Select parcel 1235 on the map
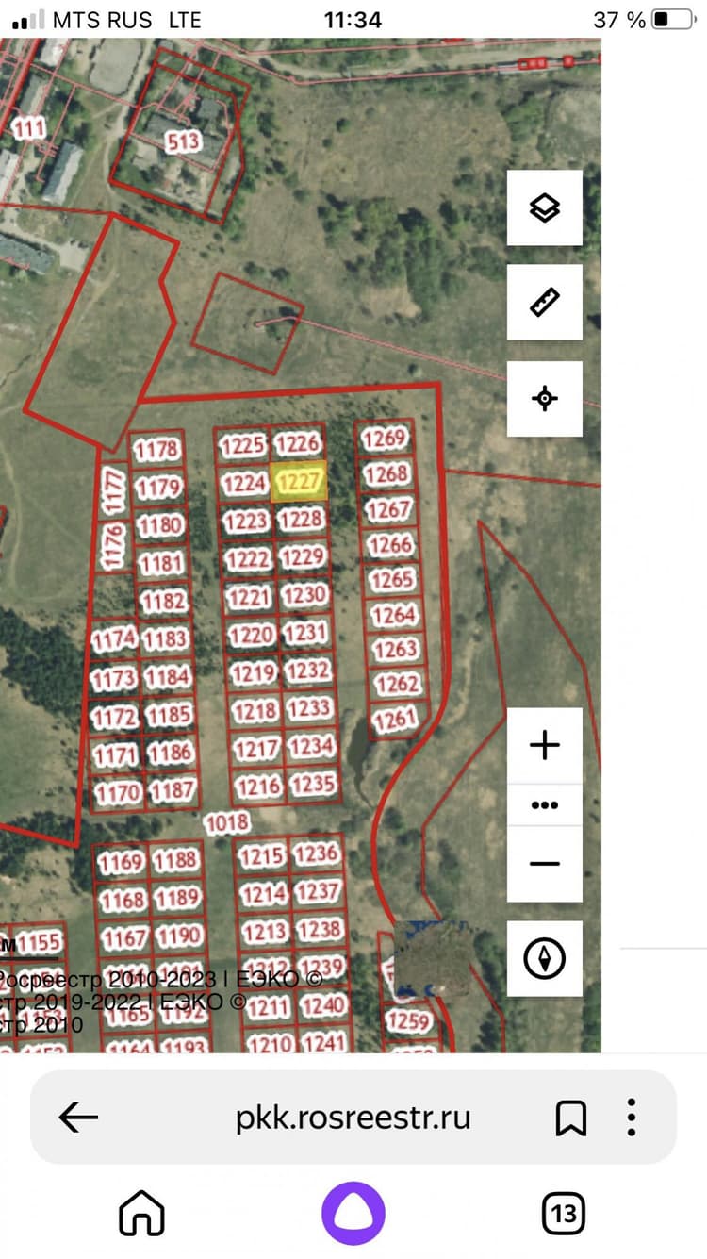 [314, 783]
